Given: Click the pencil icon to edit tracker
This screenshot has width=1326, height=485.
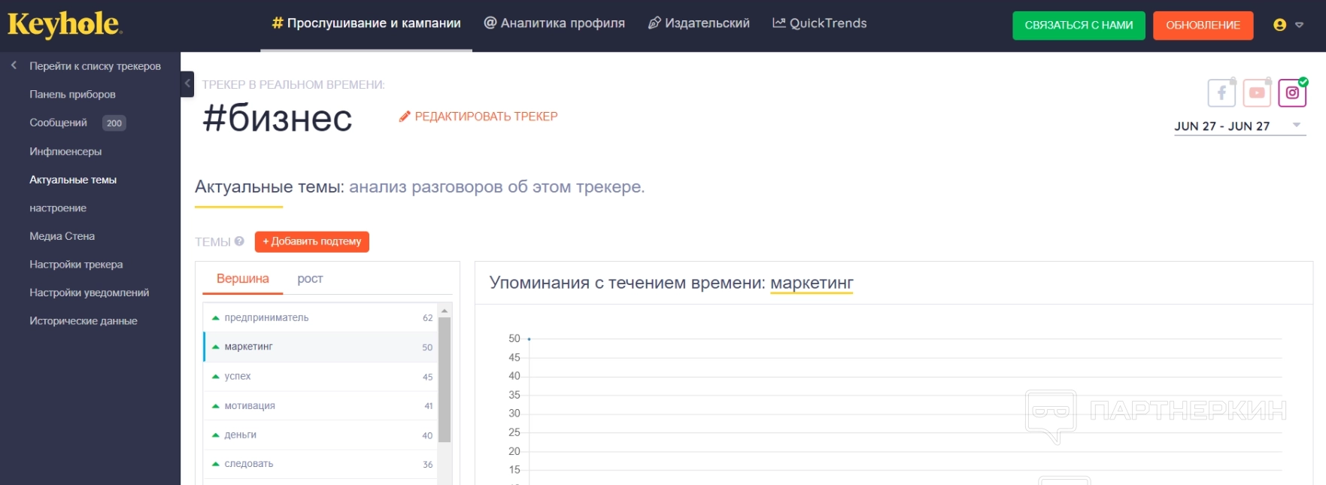Looking at the screenshot, I should [405, 117].
